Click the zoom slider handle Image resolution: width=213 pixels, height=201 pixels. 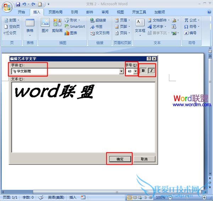[187, 197]
